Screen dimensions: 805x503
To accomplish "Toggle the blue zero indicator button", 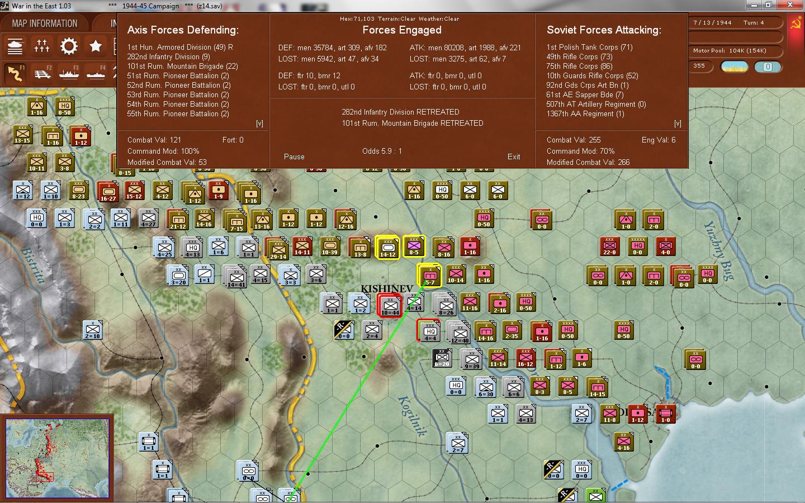I will (768, 67).
